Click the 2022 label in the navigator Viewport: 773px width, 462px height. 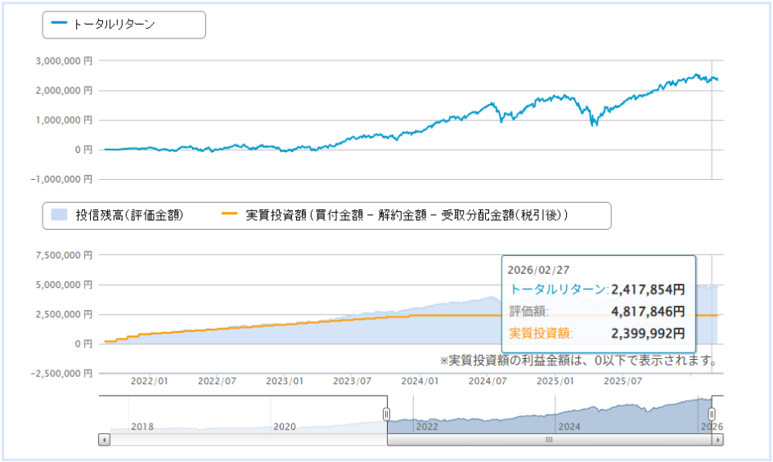[x=427, y=426]
